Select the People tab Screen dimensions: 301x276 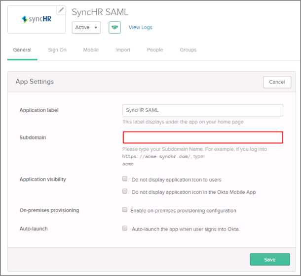point(155,50)
